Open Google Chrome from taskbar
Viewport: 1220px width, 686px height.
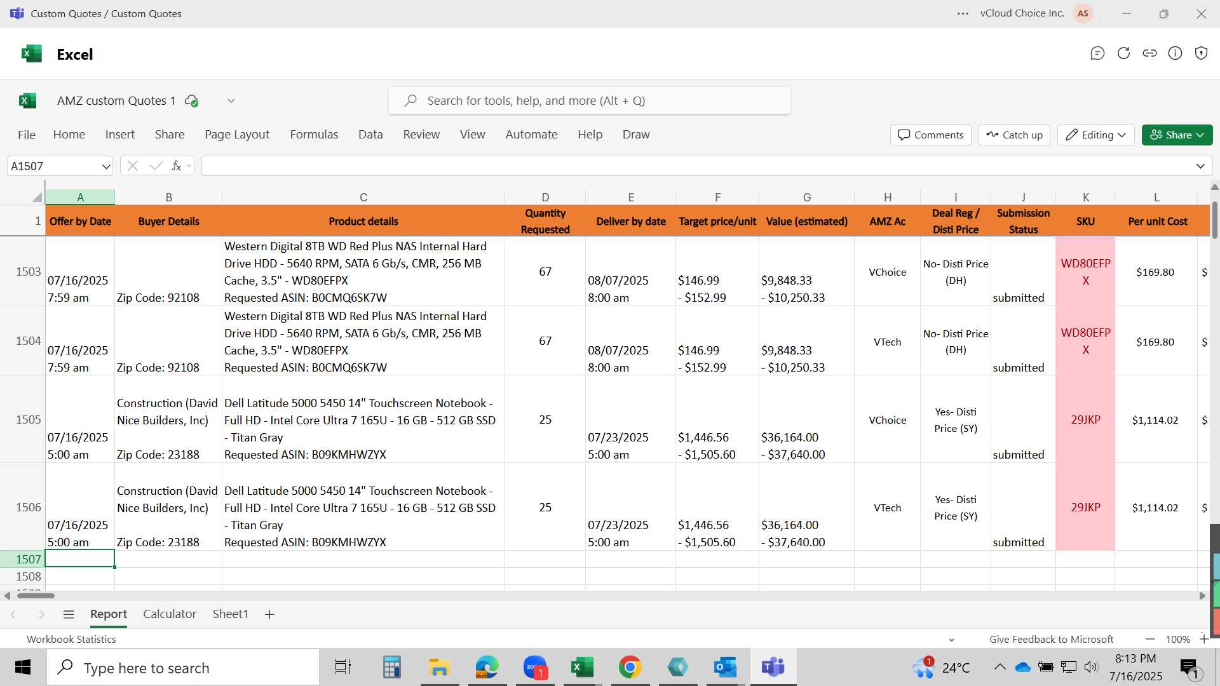coord(630,667)
